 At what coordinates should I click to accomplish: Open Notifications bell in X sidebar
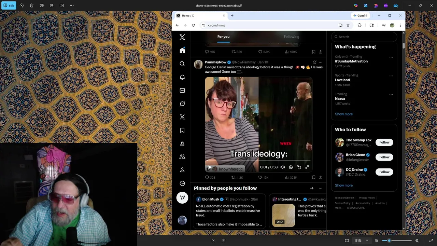(x=182, y=77)
